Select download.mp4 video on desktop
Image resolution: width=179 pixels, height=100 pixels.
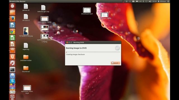coord(87,11)
